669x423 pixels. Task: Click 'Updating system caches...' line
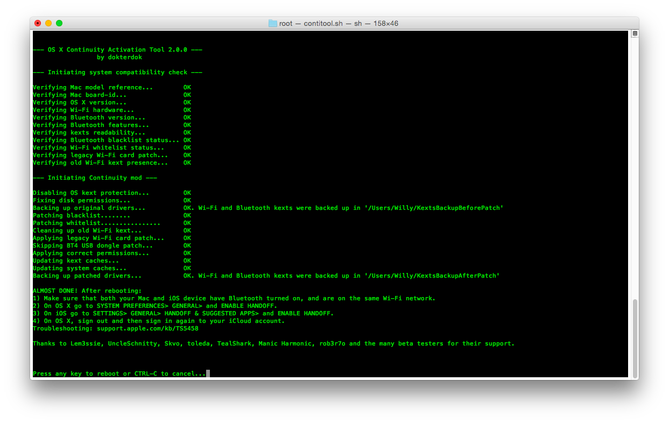pyautogui.click(x=112, y=268)
